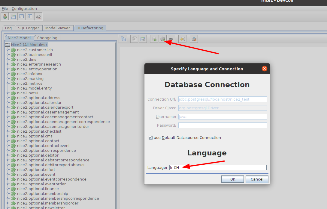Click the database with green arrow icon
Image resolution: width=327 pixels, height=209 pixels.
pos(154,39)
